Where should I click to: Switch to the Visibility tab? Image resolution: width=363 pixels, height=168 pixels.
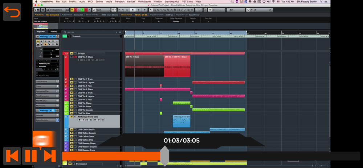[x=54, y=32]
